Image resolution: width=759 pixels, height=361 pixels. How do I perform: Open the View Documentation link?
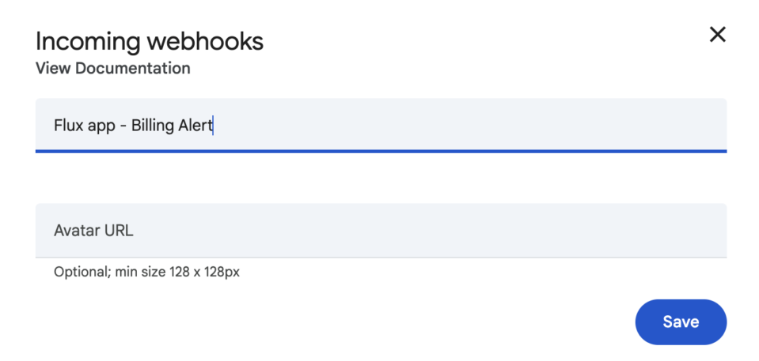click(113, 68)
